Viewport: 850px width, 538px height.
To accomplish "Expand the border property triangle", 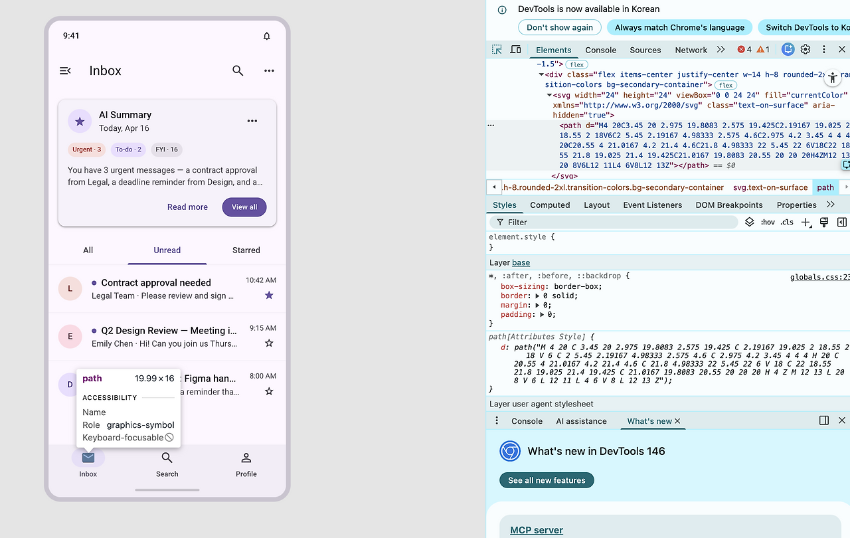I will pos(537,296).
